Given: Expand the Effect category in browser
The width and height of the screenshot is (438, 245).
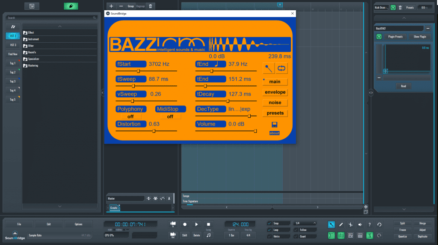Looking at the screenshot, I should tap(26, 32).
